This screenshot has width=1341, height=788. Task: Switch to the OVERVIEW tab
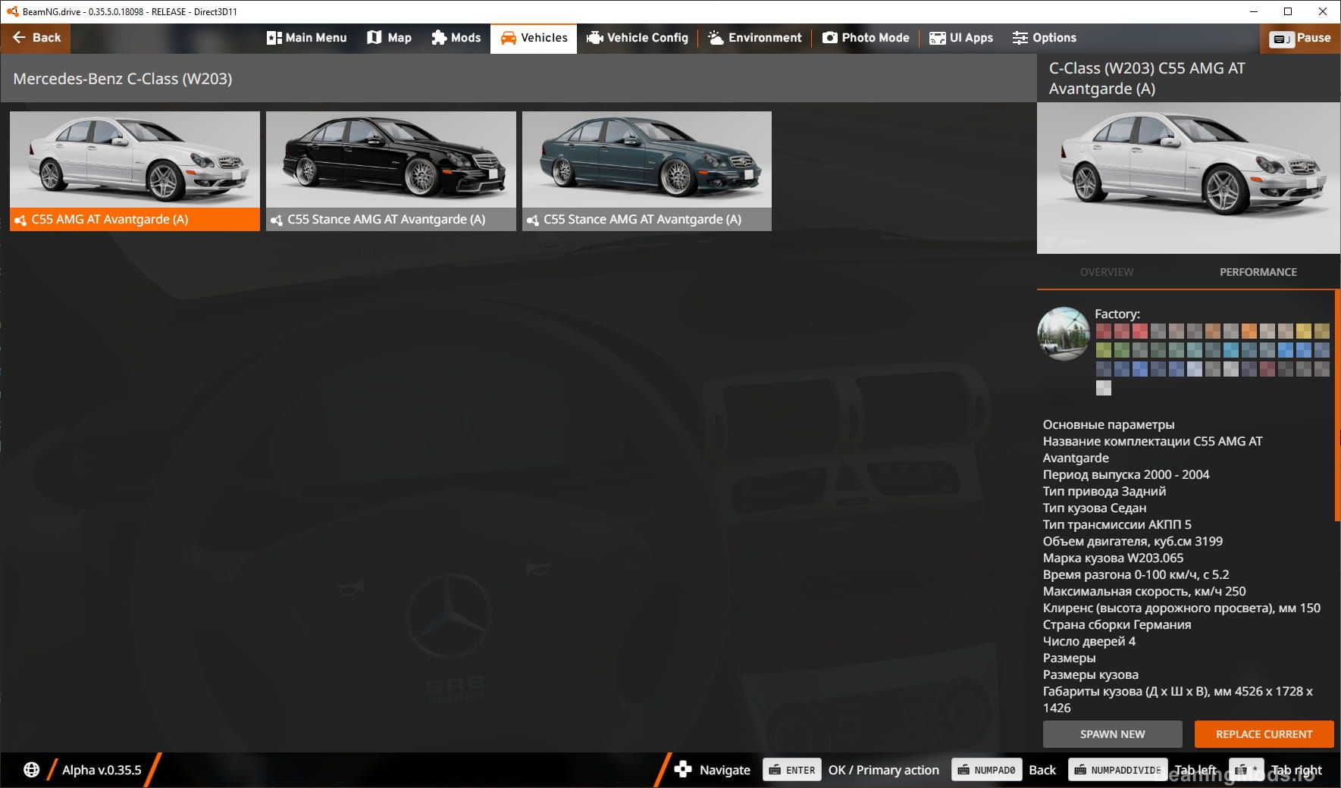[x=1107, y=272]
